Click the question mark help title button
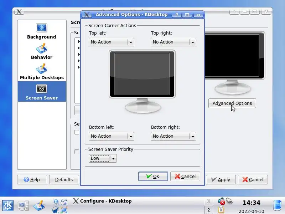285x214 pixels. tap(177, 15)
